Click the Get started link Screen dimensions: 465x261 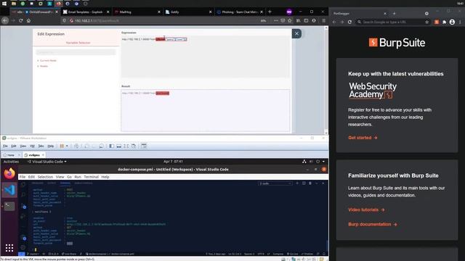(x=363, y=138)
